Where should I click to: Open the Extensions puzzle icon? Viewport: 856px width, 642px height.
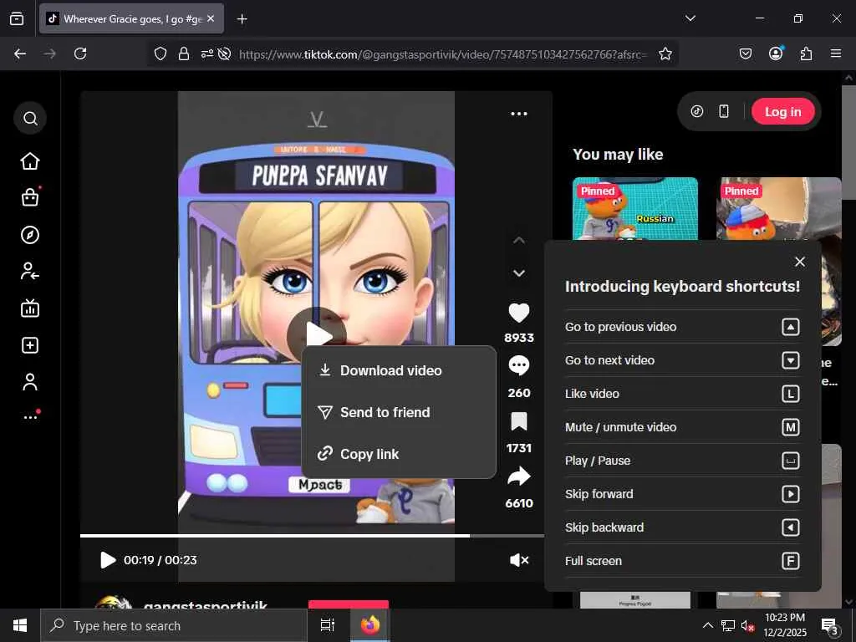tap(806, 53)
